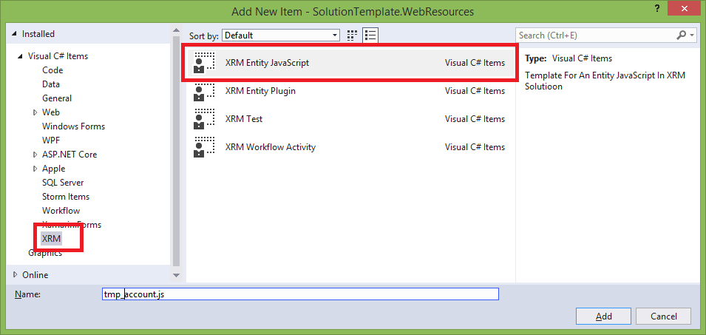This screenshot has width=706, height=335.
Task: Open the Sort by Default dropdown
Action: pyautogui.click(x=281, y=35)
